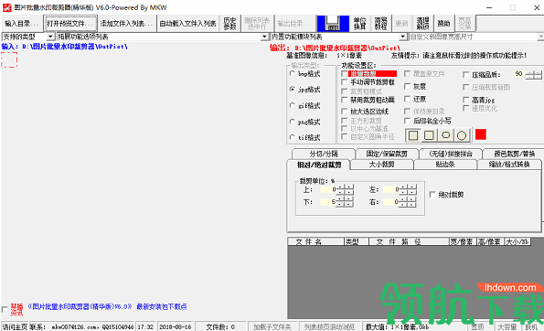
Task: Click the 2018-08-16 date in status bar
Action: (x=176, y=326)
